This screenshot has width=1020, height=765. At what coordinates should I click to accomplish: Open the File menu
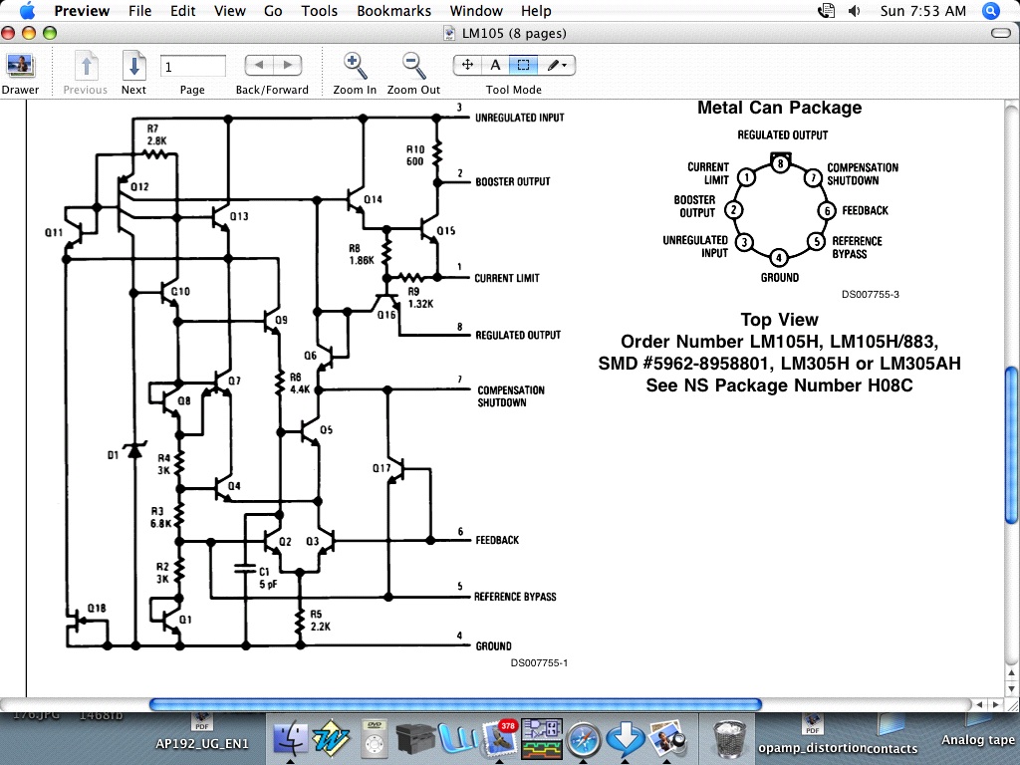coord(139,10)
